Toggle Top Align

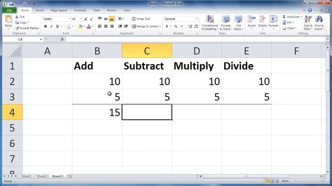pyautogui.click(x=100, y=19)
